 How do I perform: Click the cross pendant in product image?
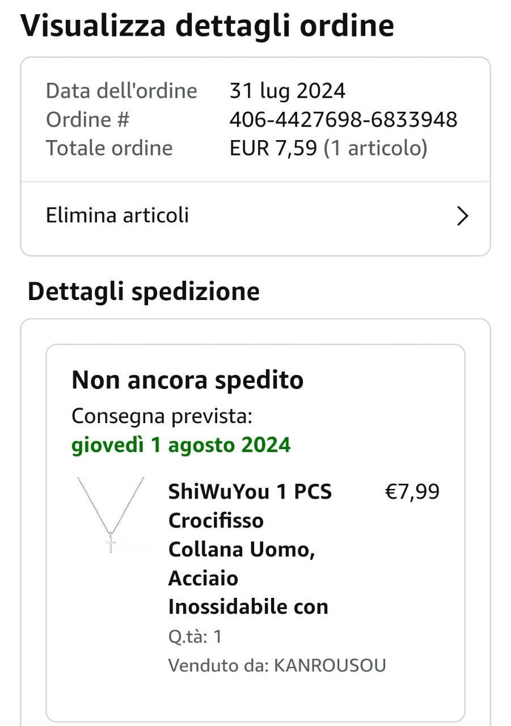[111, 544]
